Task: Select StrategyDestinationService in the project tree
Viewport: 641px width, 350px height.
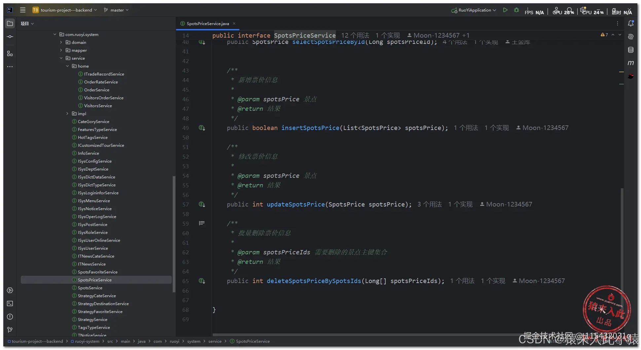Action: (x=103, y=303)
